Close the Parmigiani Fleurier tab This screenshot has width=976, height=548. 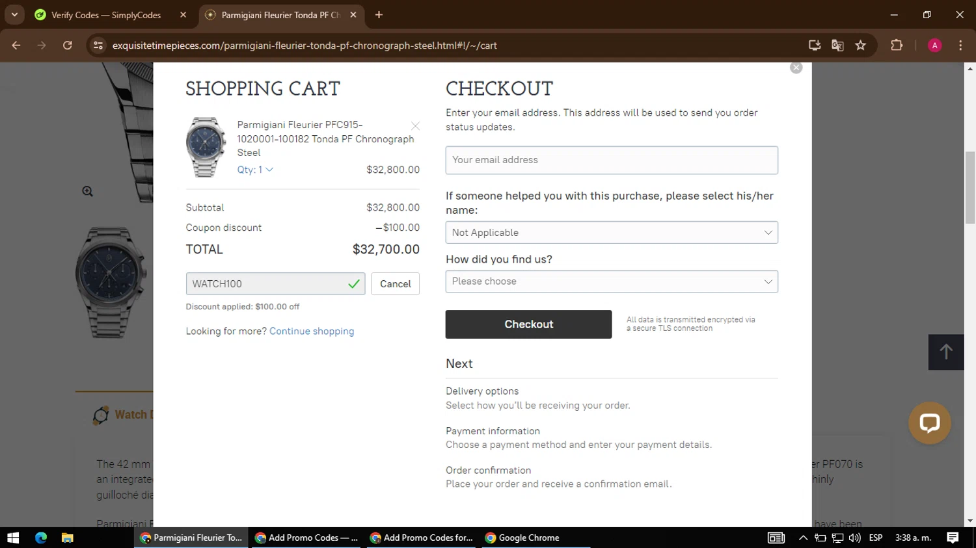click(353, 15)
